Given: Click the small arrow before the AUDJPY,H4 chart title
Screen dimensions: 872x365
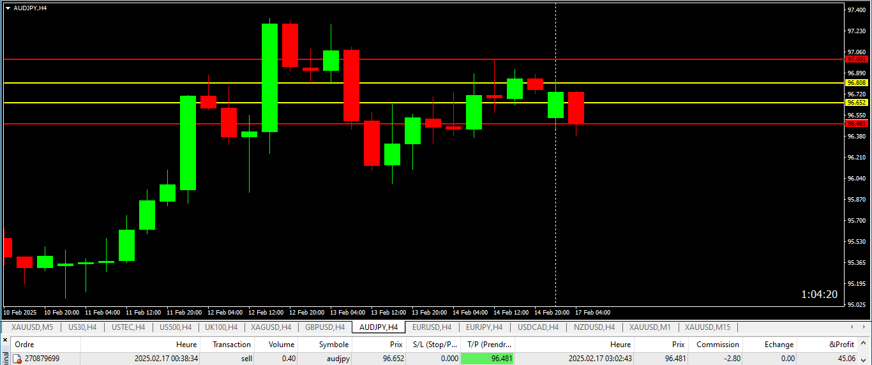Looking at the screenshot, I should coord(7,8).
